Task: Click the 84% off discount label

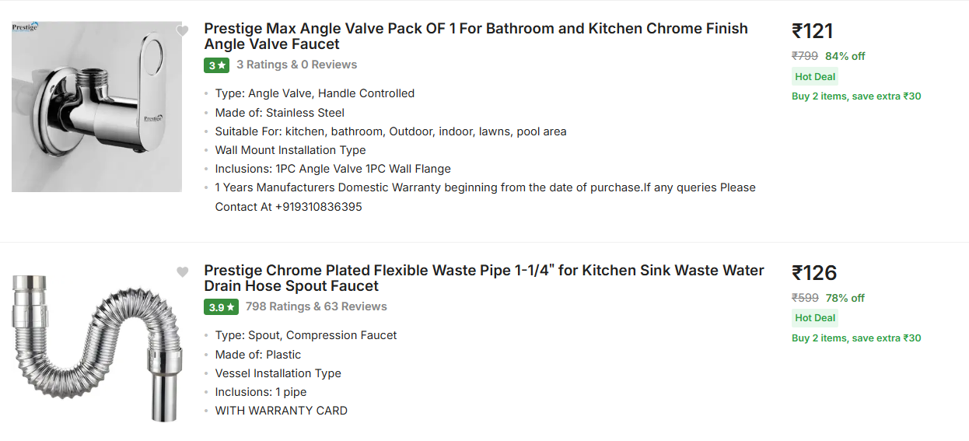Action: 845,56
